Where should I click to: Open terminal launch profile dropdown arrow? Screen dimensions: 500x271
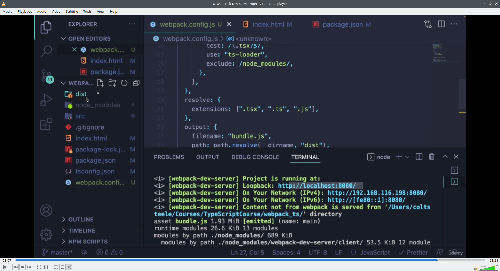coord(408,157)
